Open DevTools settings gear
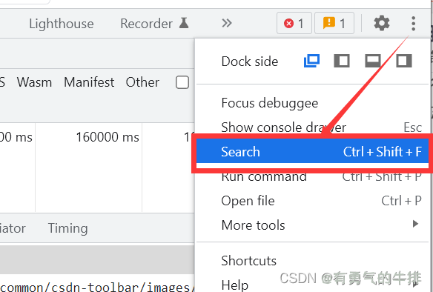433x292 pixels. [x=382, y=23]
